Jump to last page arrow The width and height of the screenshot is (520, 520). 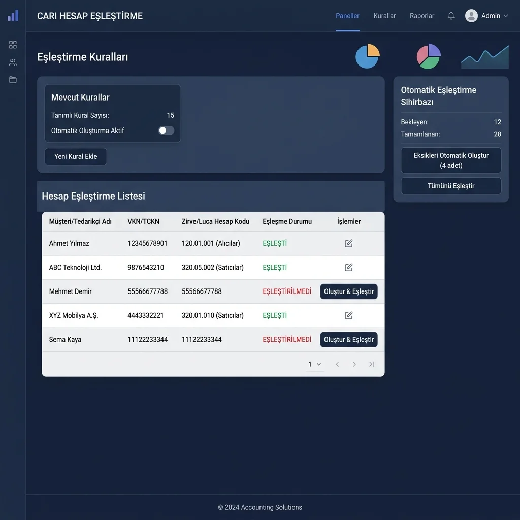pyautogui.click(x=372, y=364)
